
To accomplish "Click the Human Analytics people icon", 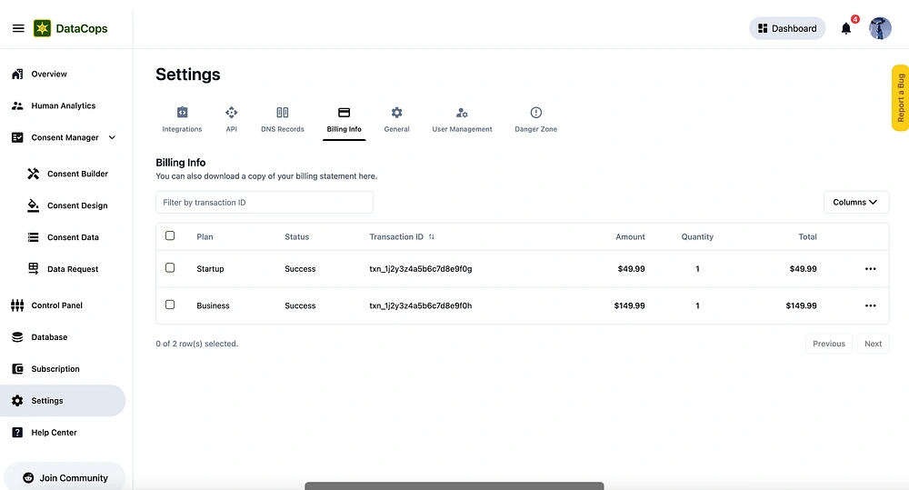I will pyautogui.click(x=17, y=106).
